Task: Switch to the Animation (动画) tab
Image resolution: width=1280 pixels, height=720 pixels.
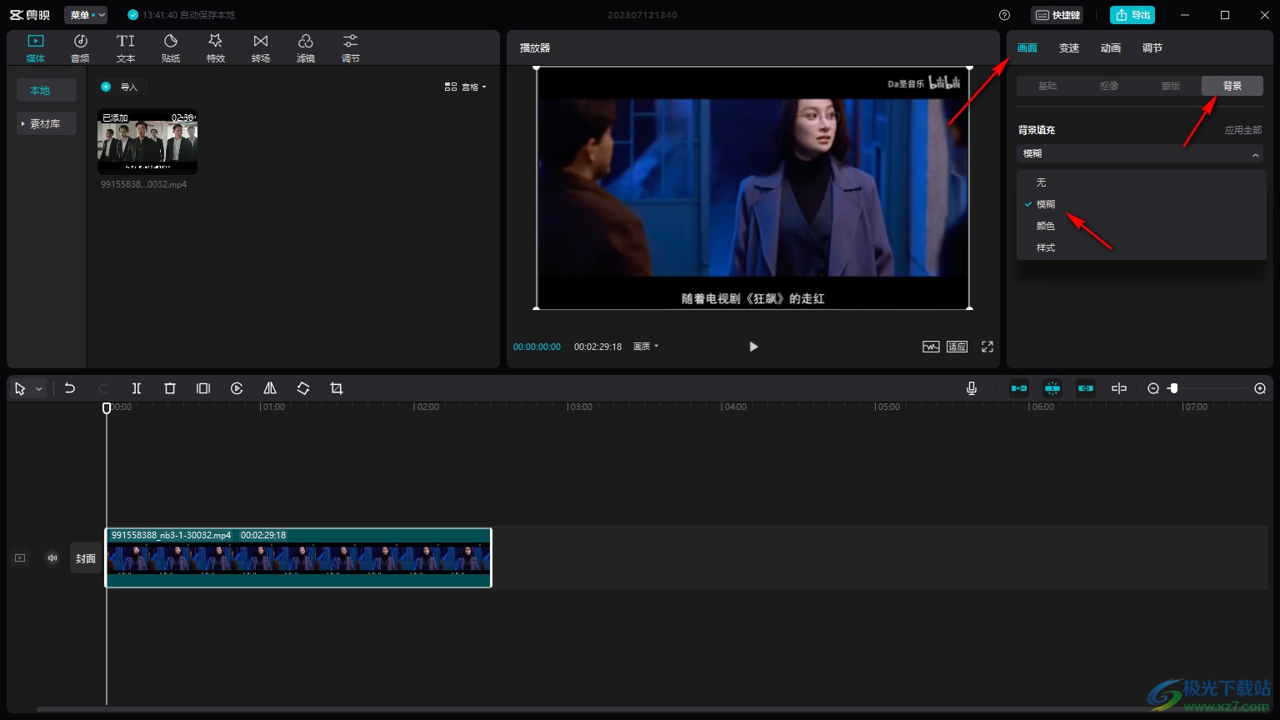Action: point(1111,48)
